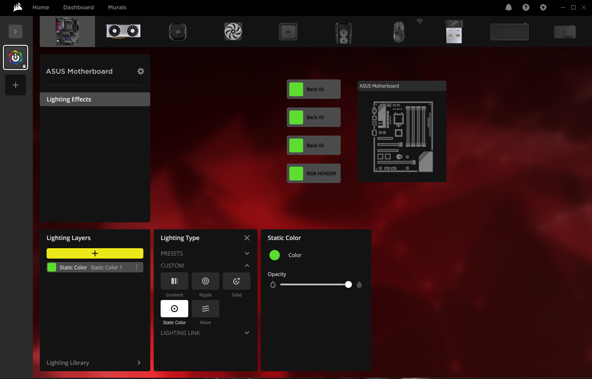Expand the LIGHTING LINK section

pyautogui.click(x=247, y=333)
